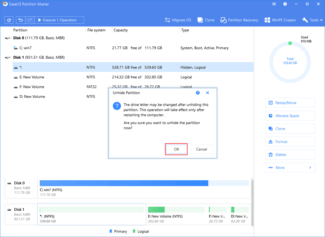The height and width of the screenshot is (237, 325).
Task: Close the Unhide Partition dialog
Action: [x=208, y=93]
